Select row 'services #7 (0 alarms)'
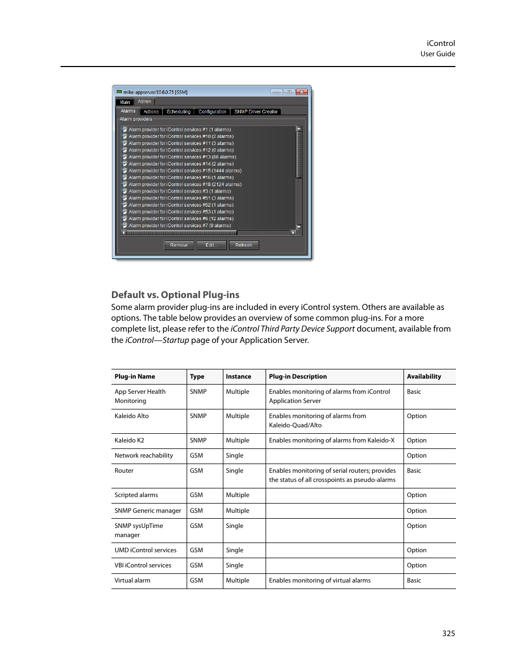Viewport: 516px width, 668px height. [208, 226]
